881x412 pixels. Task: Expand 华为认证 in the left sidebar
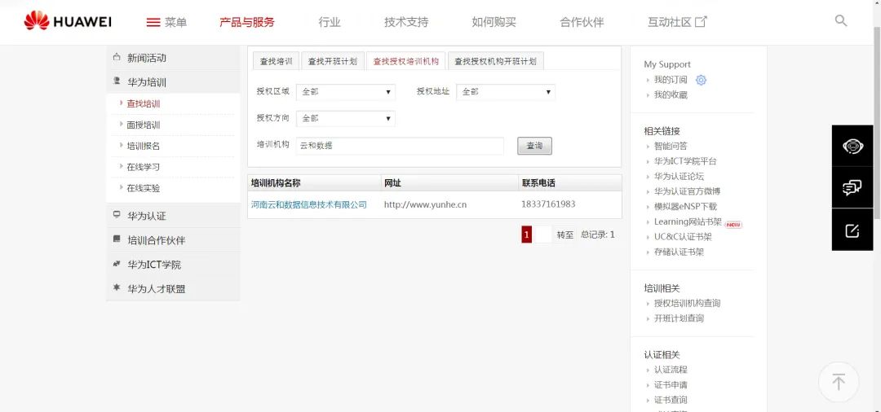tap(147, 216)
